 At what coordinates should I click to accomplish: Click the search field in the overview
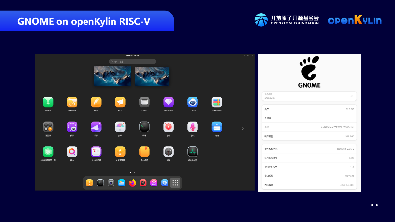[x=133, y=61]
